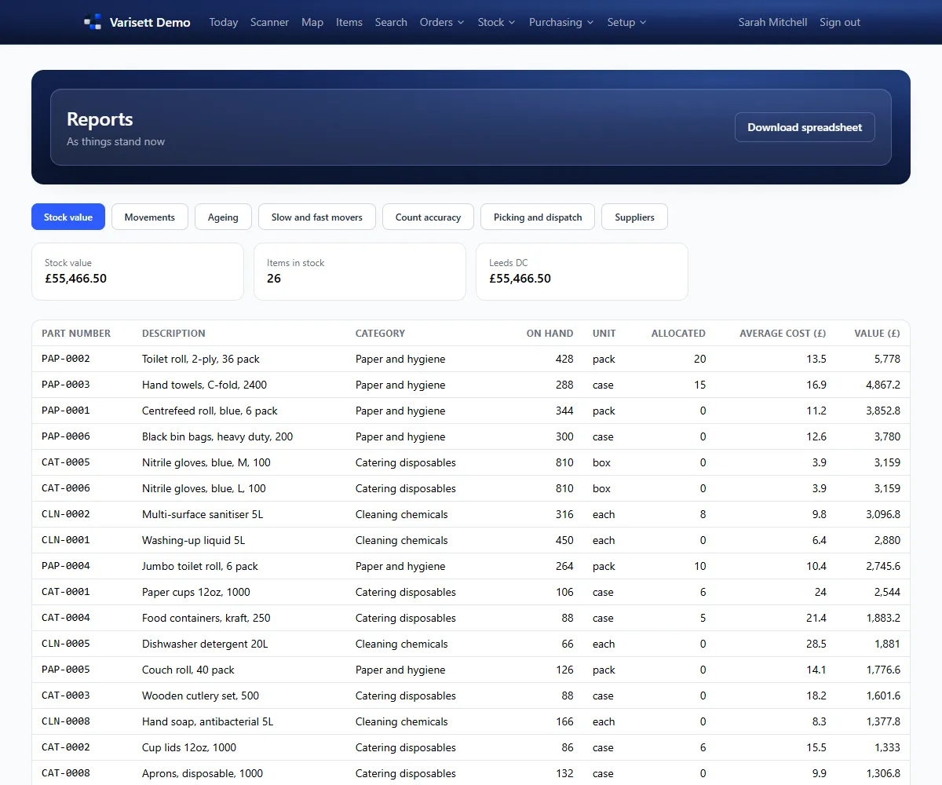Click the Black bin bags, heavy duty description
This screenshot has width=942, height=785.
[x=217, y=436]
